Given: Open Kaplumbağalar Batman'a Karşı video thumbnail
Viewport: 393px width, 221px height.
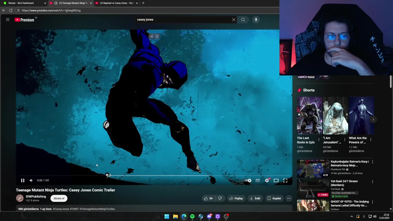Looking at the screenshot, I should coord(313,168).
